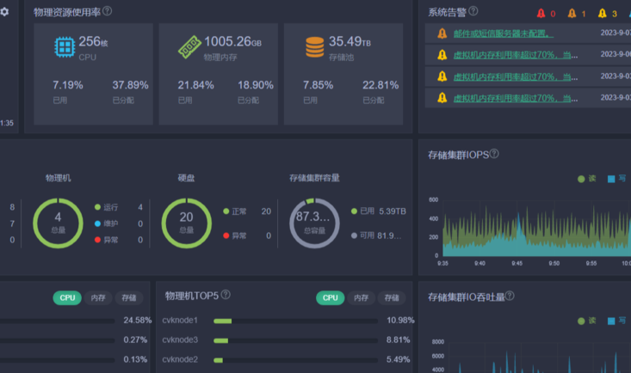Toggle the 写 series in the IO吞吐量 chart legend
The width and height of the screenshot is (631, 373).
(x=617, y=321)
